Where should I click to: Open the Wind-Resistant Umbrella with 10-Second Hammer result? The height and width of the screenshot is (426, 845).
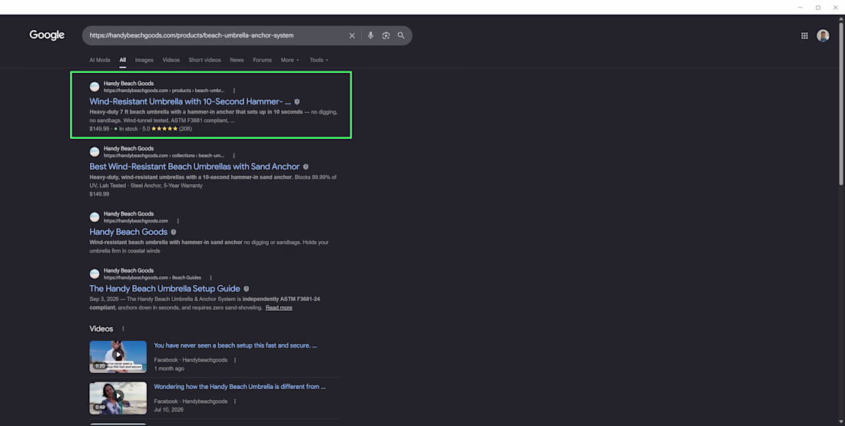tap(190, 101)
